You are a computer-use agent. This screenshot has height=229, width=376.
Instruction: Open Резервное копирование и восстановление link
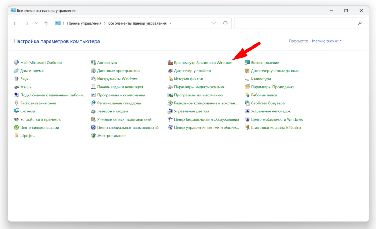click(206, 103)
